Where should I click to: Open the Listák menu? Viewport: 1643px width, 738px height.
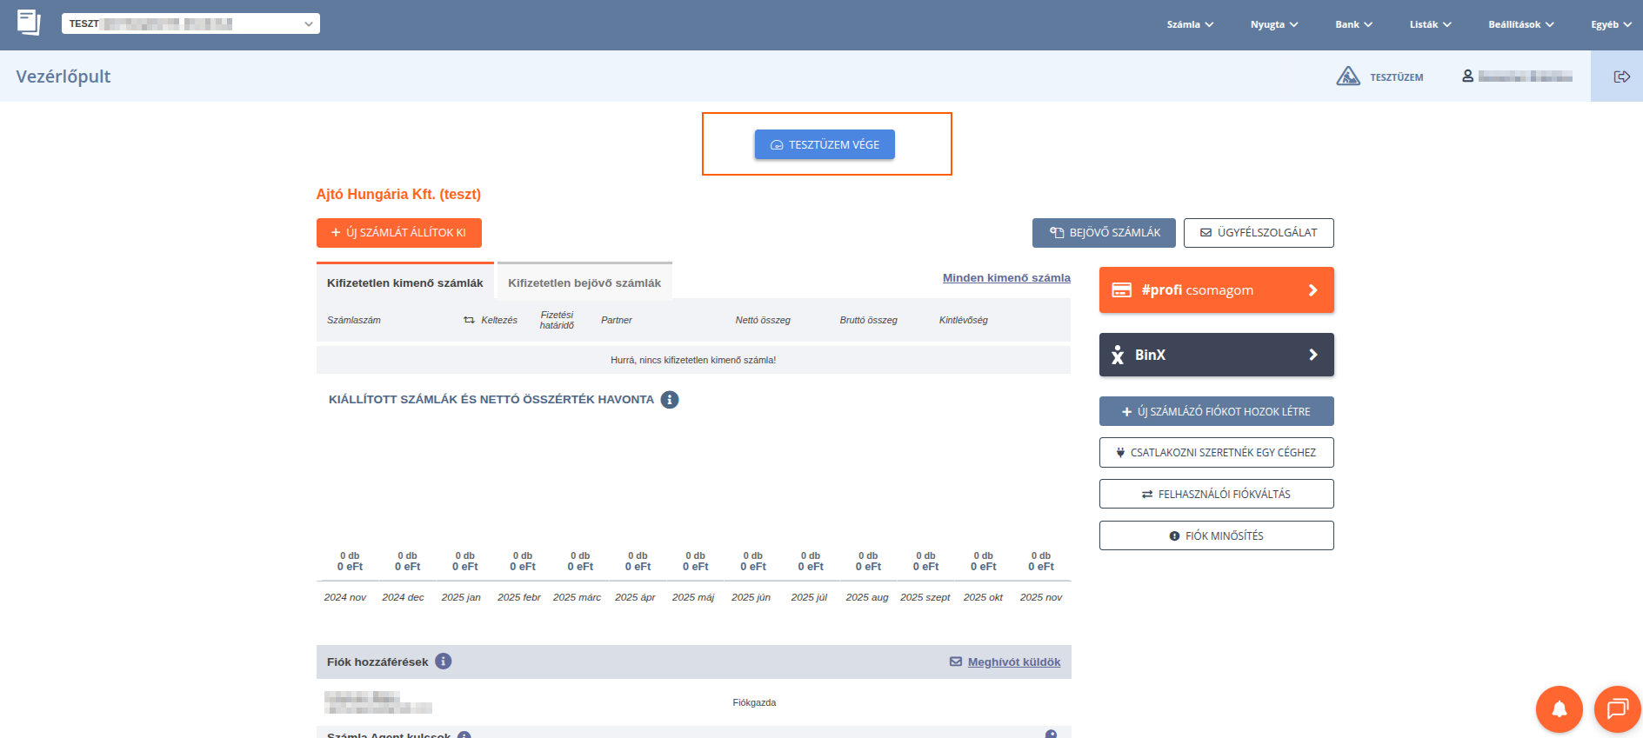1430,24
